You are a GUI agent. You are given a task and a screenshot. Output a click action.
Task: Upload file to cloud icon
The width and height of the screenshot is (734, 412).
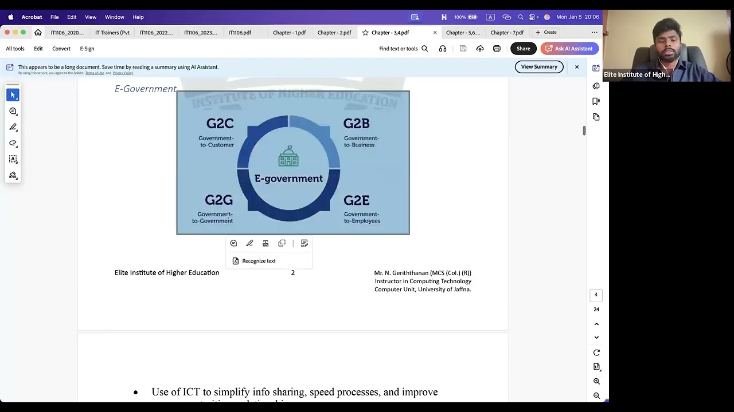(x=480, y=49)
